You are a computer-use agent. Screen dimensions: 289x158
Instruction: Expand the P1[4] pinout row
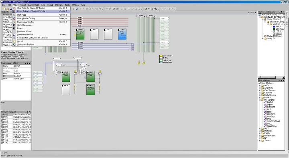(x=2, y=142)
